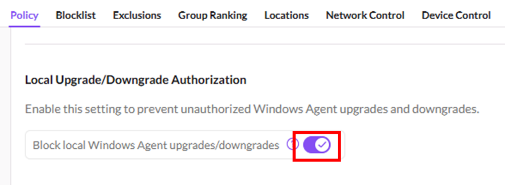Open the Policy tab
This screenshot has height=185, width=505.
tap(24, 15)
